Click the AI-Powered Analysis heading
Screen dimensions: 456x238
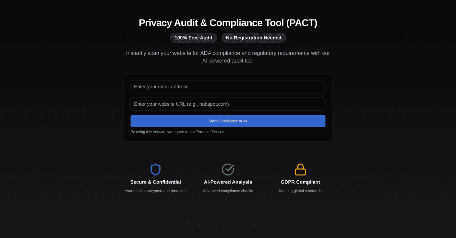[228, 182]
